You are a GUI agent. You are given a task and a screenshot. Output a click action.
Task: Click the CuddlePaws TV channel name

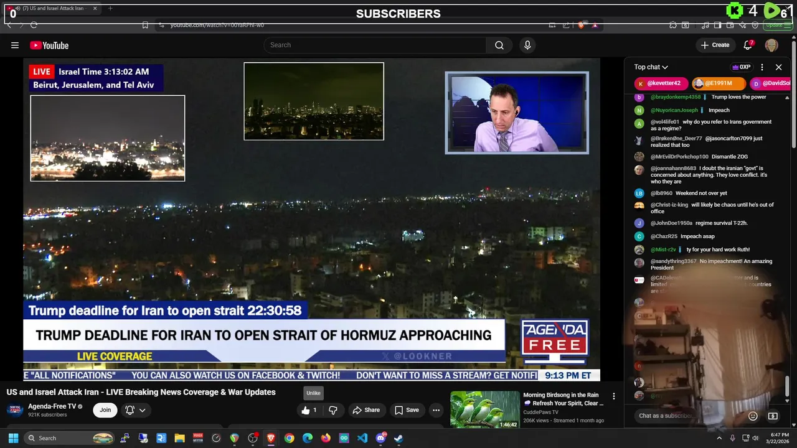540,412
